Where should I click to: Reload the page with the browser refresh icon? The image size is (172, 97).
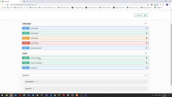8,5
